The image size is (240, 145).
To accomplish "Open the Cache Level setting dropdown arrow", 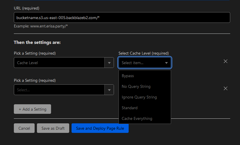I will (109, 63).
